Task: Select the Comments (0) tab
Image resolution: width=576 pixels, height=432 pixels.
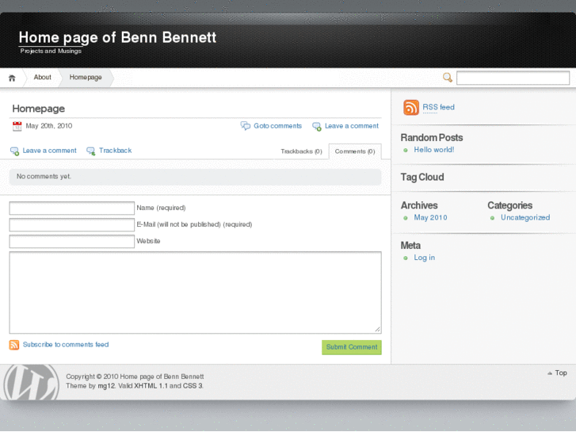Action: click(354, 151)
